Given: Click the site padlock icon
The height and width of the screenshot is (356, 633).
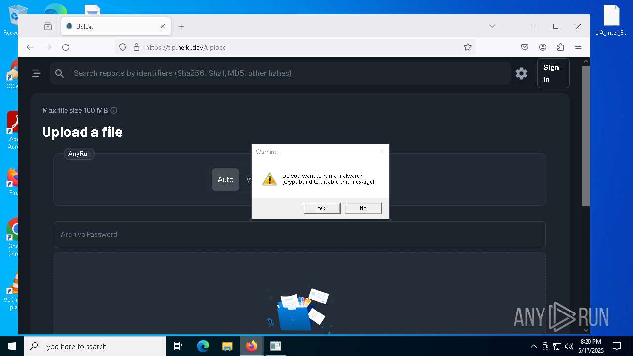Looking at the screenshot, I should tap(136, 47).
